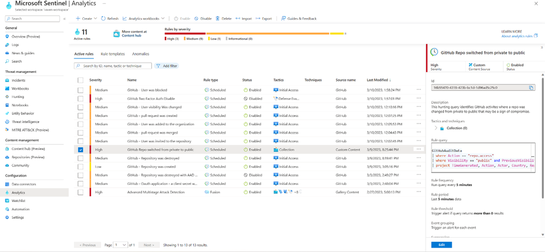
Task: Expand the Collection (0) tactic
Action: tap(436, 128)
